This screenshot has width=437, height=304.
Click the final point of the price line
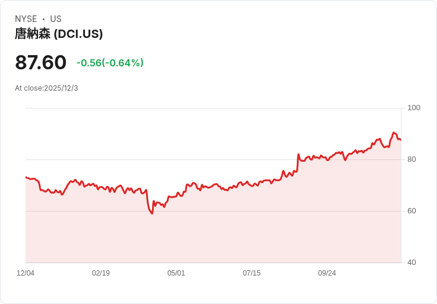401,140
